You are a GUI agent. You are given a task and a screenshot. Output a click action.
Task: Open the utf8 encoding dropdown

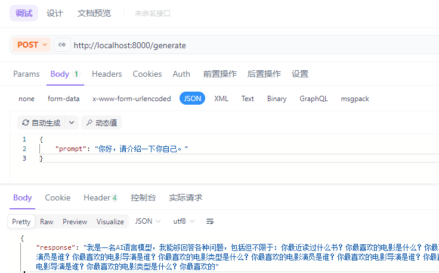[x=184, y=221]
